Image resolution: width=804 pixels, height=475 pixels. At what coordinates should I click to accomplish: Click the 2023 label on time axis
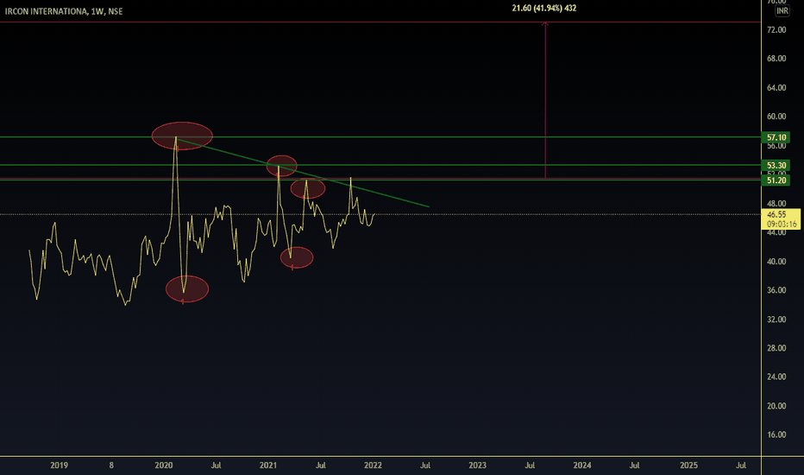point(477,465)
